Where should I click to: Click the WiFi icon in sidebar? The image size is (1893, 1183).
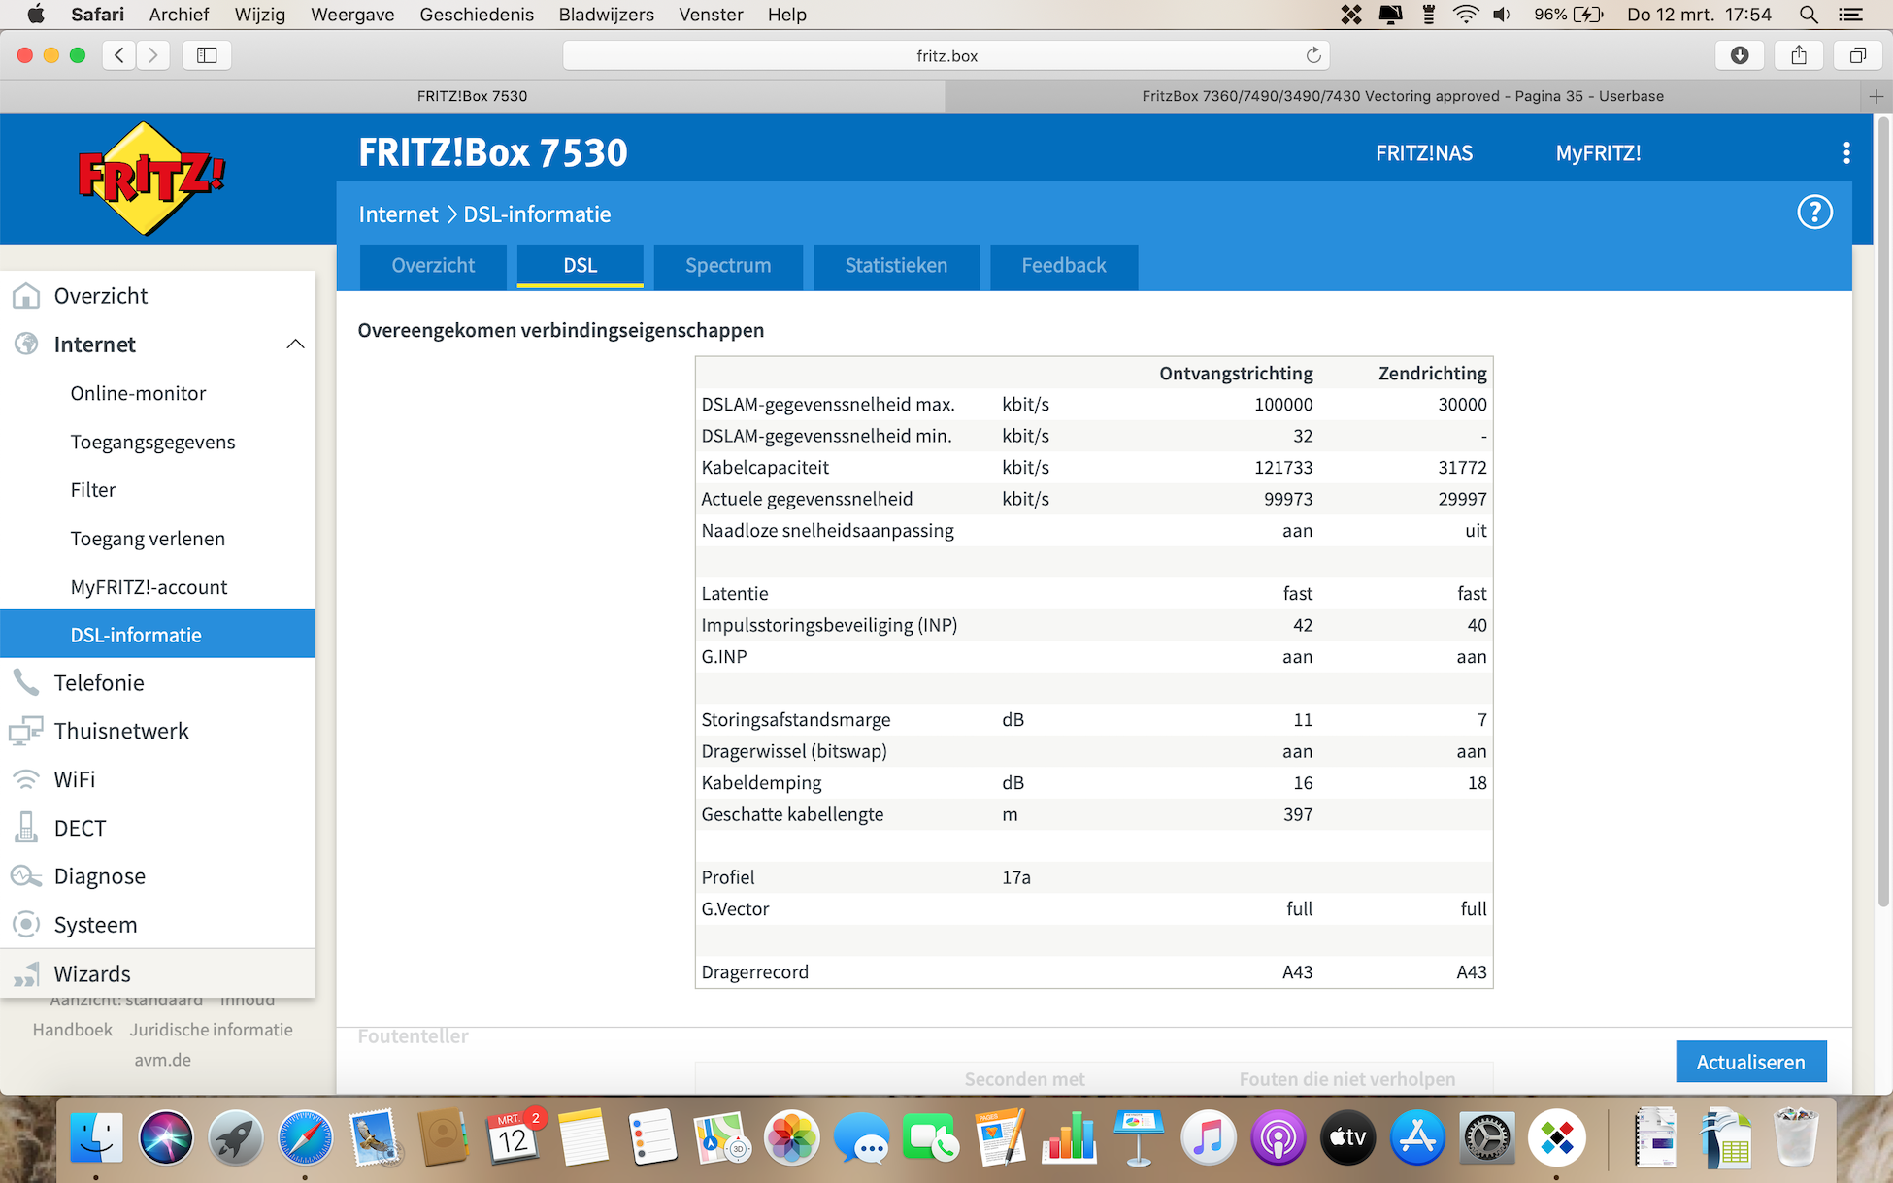(26, 779)
